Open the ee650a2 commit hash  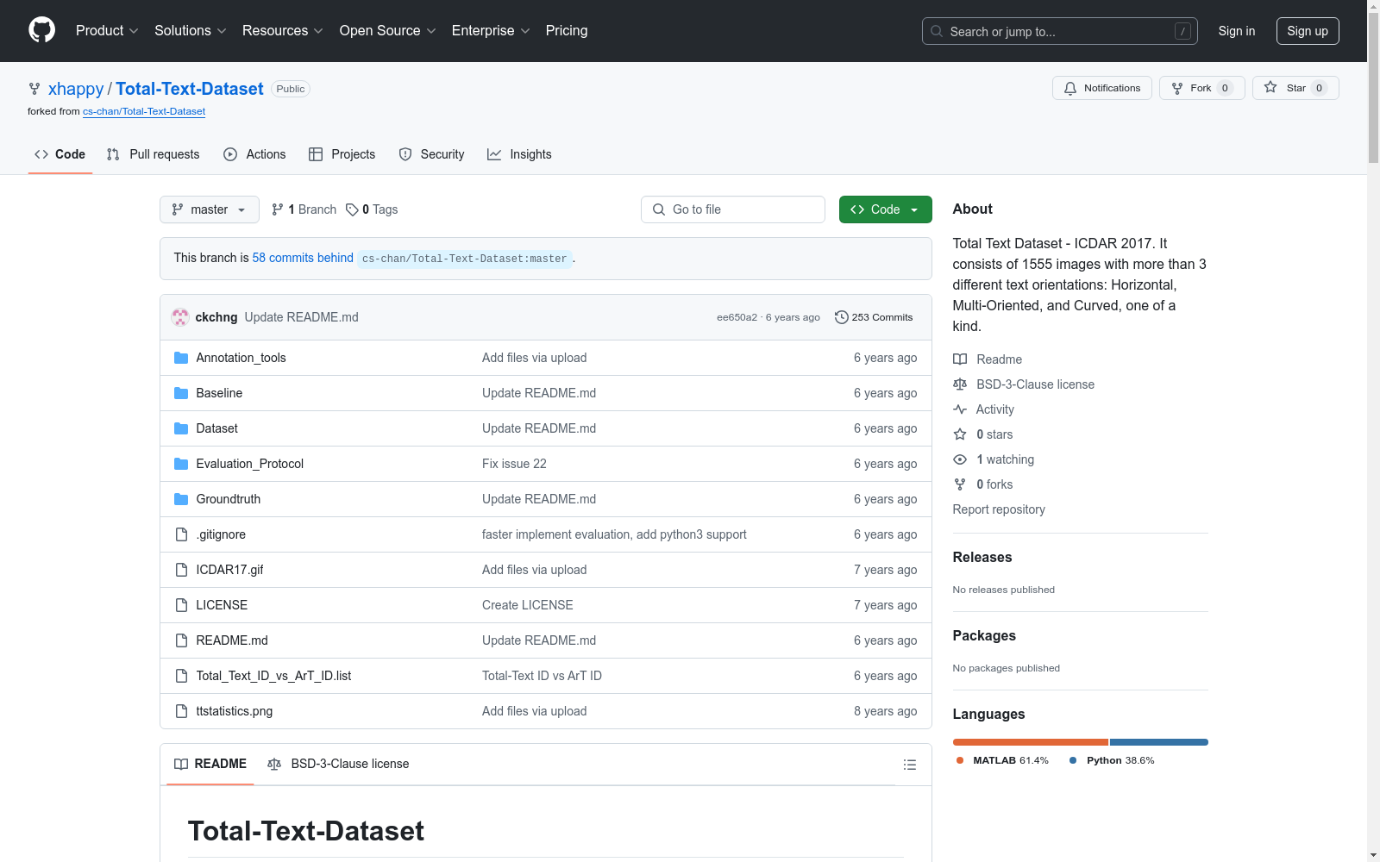pos(737,317)
